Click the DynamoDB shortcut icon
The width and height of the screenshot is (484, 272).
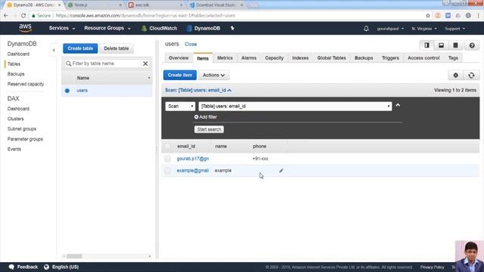pyautogui.click(x=189, y=29)
